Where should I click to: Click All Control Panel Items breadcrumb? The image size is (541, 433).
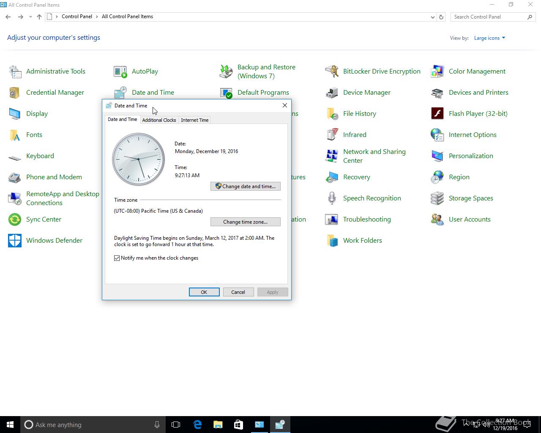tap(127, 16)
